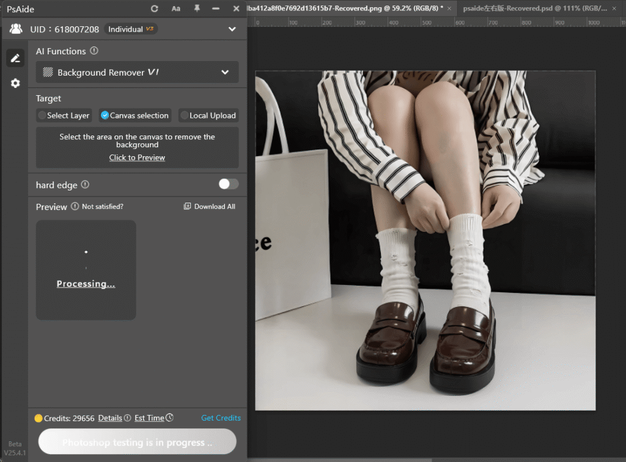Open the settings gear in left sidebar
626x462 pixels.
[15, 83]
